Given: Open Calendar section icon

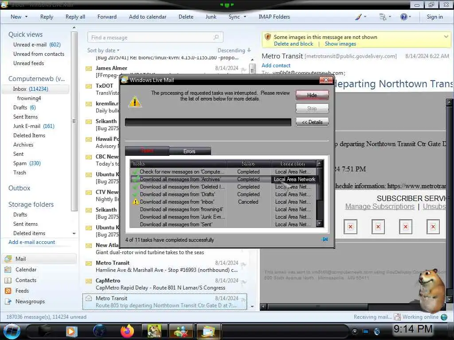Looking at the screenshot, I should coord(8,270).
